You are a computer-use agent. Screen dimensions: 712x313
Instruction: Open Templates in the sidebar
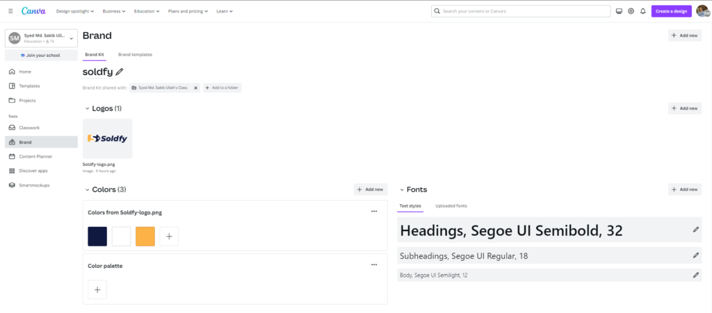41,85
